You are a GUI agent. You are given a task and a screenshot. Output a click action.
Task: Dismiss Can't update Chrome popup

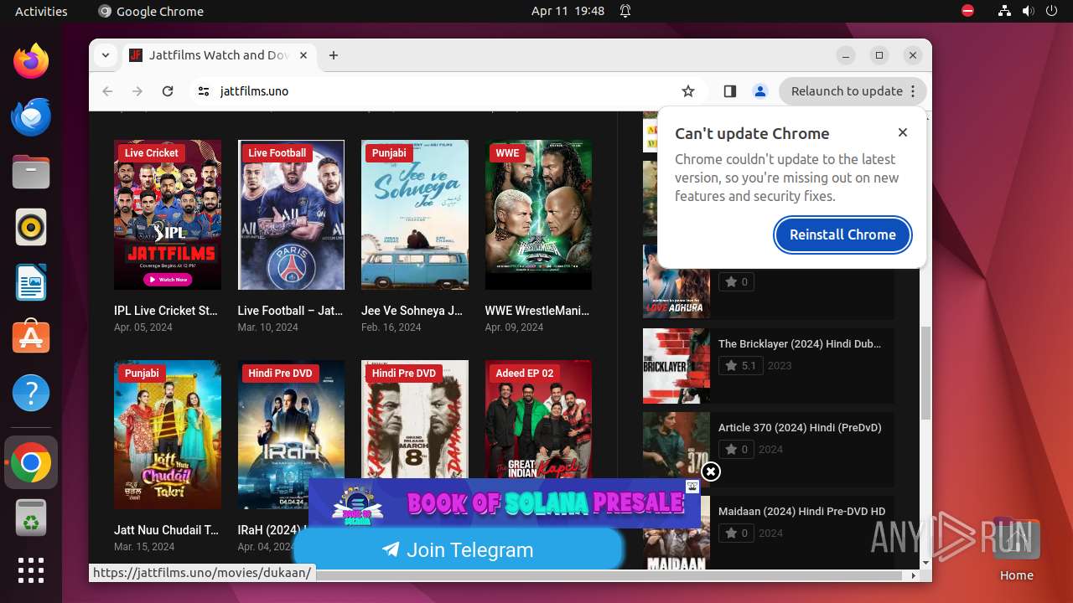[903, 132]
